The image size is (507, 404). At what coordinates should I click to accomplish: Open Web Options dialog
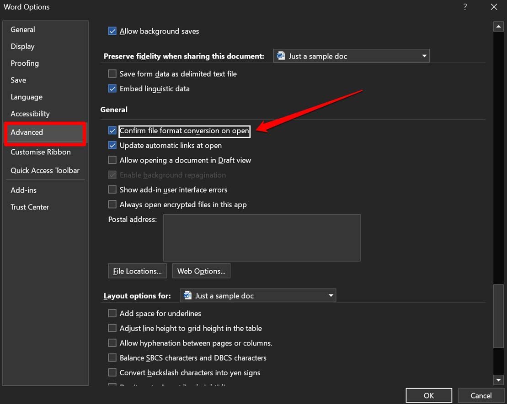coord(201,271)
